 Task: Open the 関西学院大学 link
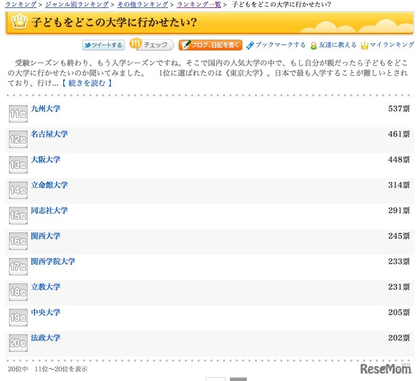tap(53, 261)
